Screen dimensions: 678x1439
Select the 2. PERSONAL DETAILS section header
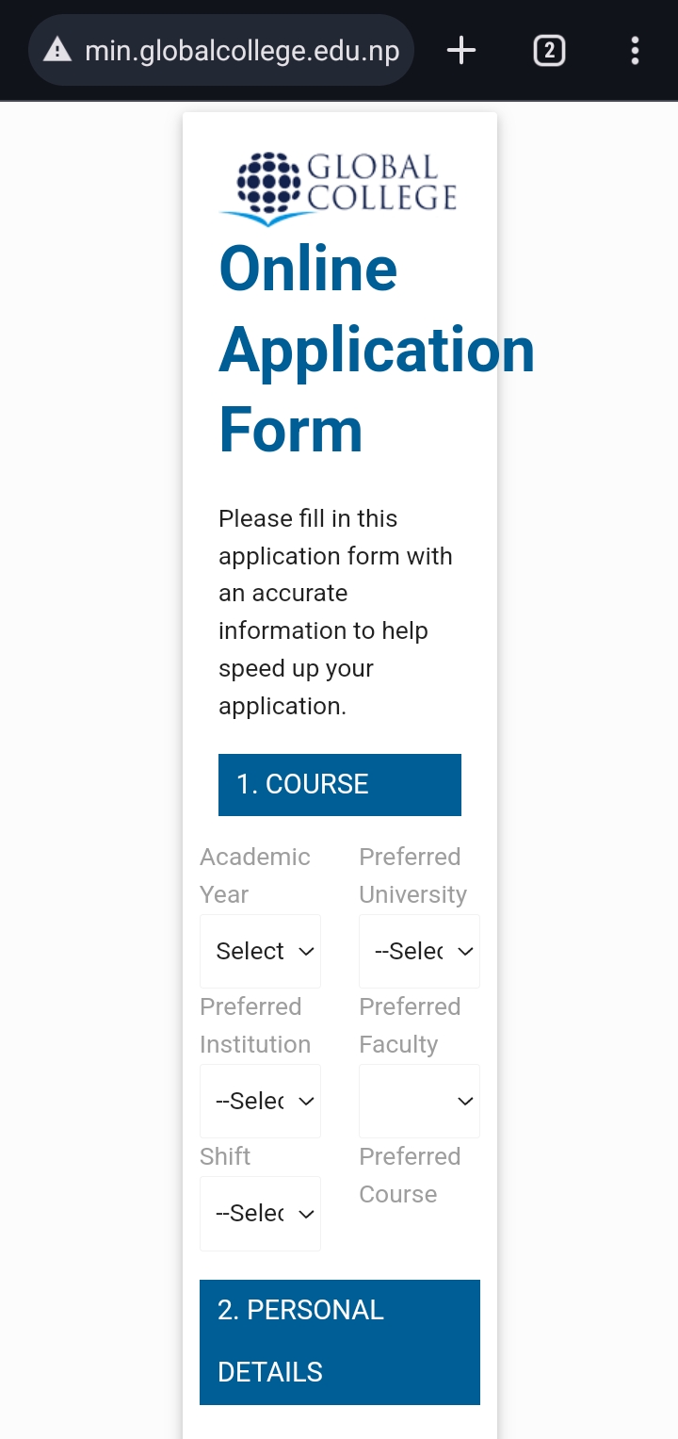pyautogui.click(x=339, y=1341)
